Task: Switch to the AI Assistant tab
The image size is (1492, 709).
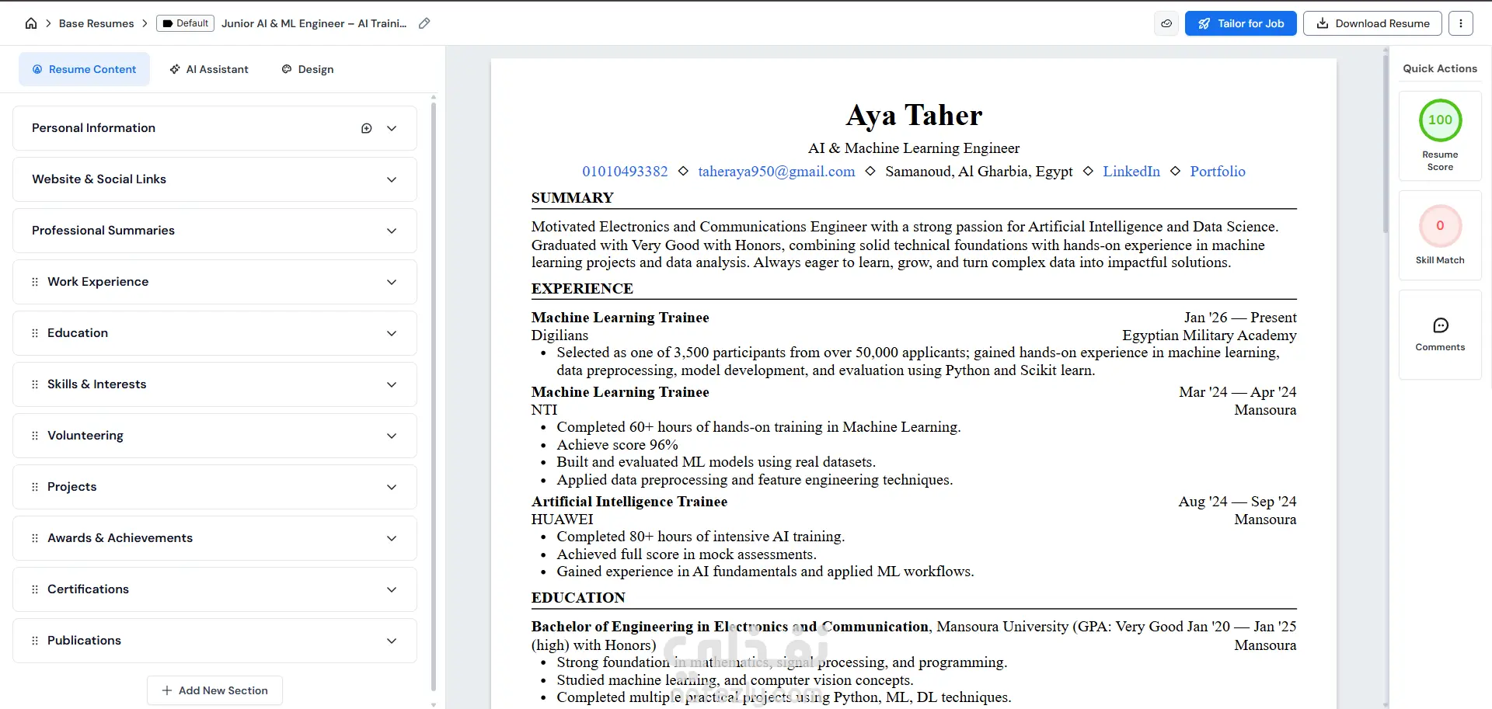Action: 209,69
